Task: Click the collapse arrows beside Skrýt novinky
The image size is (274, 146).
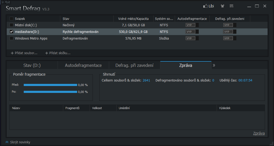Action: coord(7,142)
